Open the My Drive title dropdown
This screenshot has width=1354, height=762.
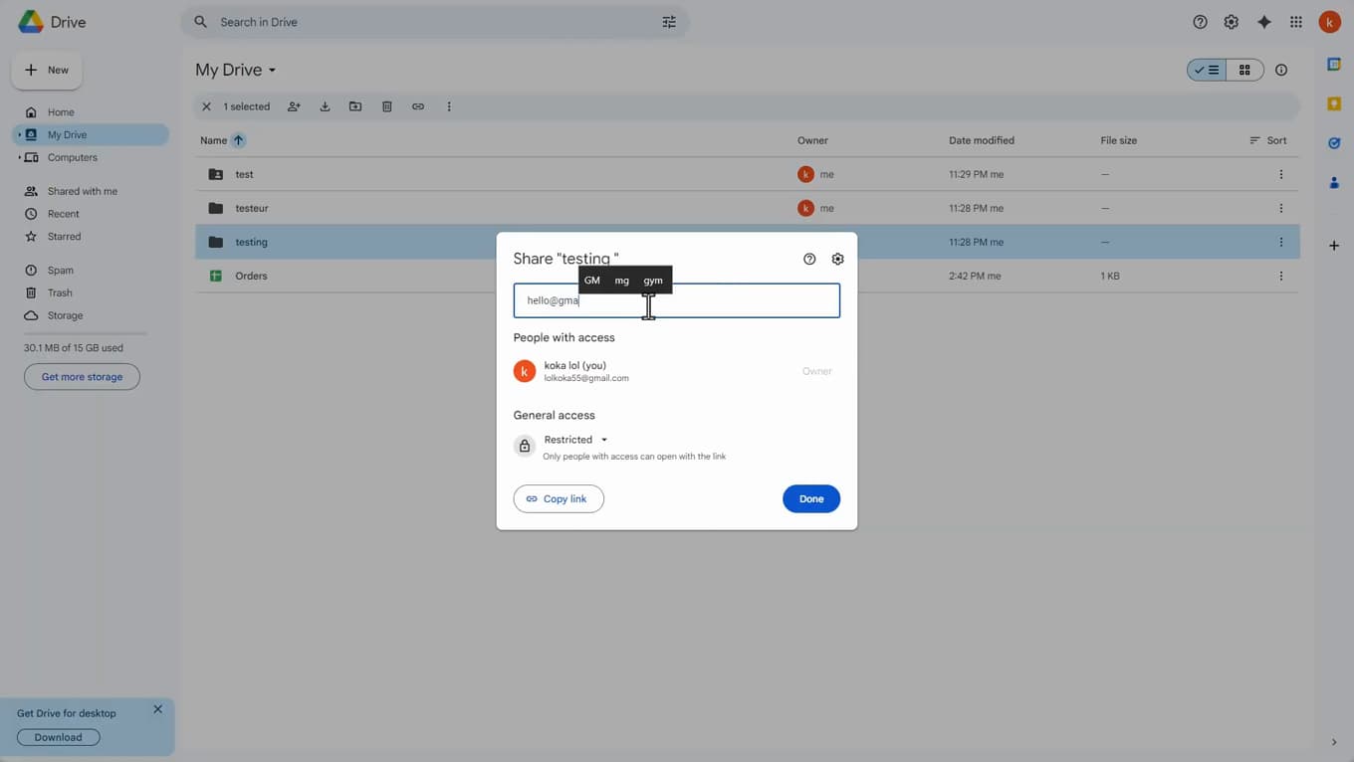(236, 70)
